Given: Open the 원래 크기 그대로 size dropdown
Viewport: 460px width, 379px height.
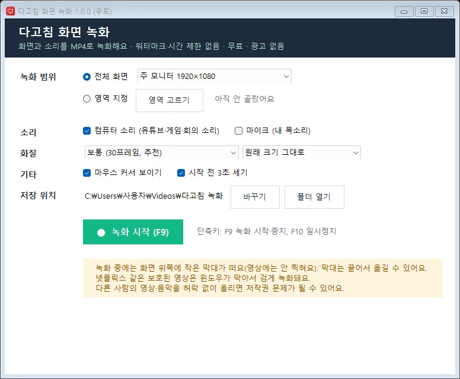Looking at the screenshot, I should coord(302,152).
